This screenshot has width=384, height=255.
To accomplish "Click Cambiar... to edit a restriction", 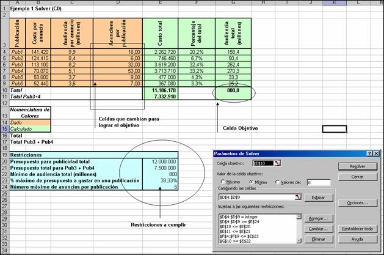I will coord(318,229).
